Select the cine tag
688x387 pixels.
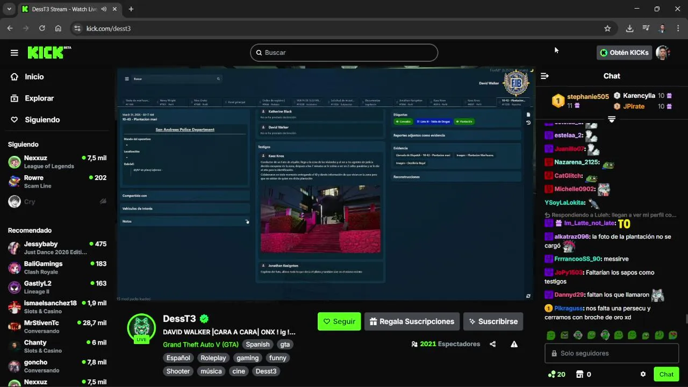(239, 371)
